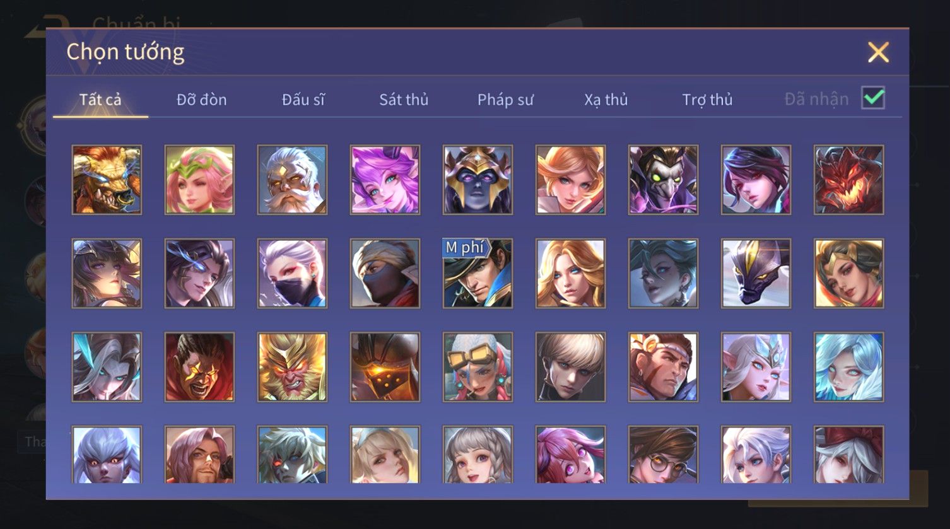Pick the white-bearded old man hero
The height and width of the screenshot is (529, 950).
tap(292, 180)
